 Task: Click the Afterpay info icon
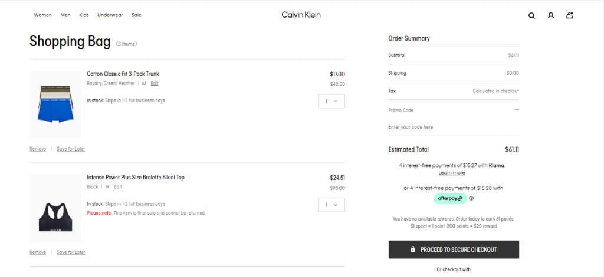471,199
